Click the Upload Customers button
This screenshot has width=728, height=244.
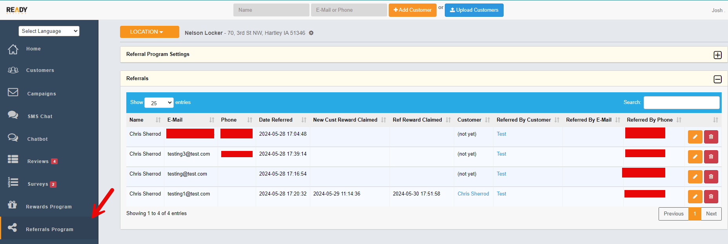click(x=474, y=10)
